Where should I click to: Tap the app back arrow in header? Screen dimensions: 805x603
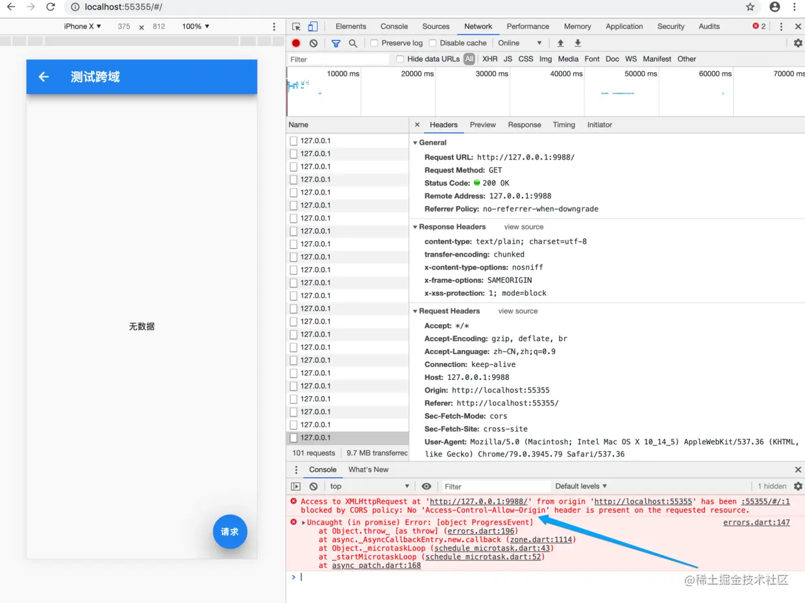pyautogui.click(x=43, y=77)
